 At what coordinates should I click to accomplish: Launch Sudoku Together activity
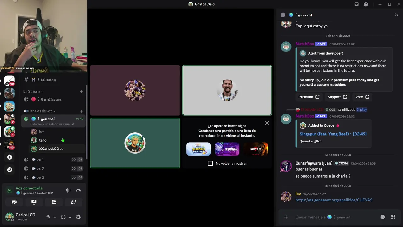click(198, 149)
